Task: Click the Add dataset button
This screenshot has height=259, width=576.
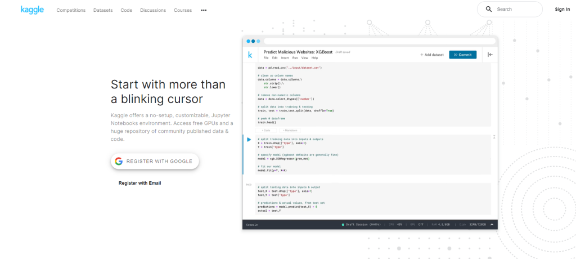Action: click(432, 55)
